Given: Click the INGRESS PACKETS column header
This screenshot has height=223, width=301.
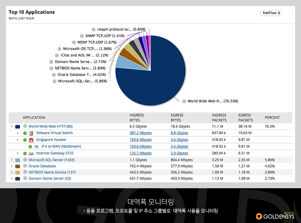Looking at the screenshot, I should point(219,118).
